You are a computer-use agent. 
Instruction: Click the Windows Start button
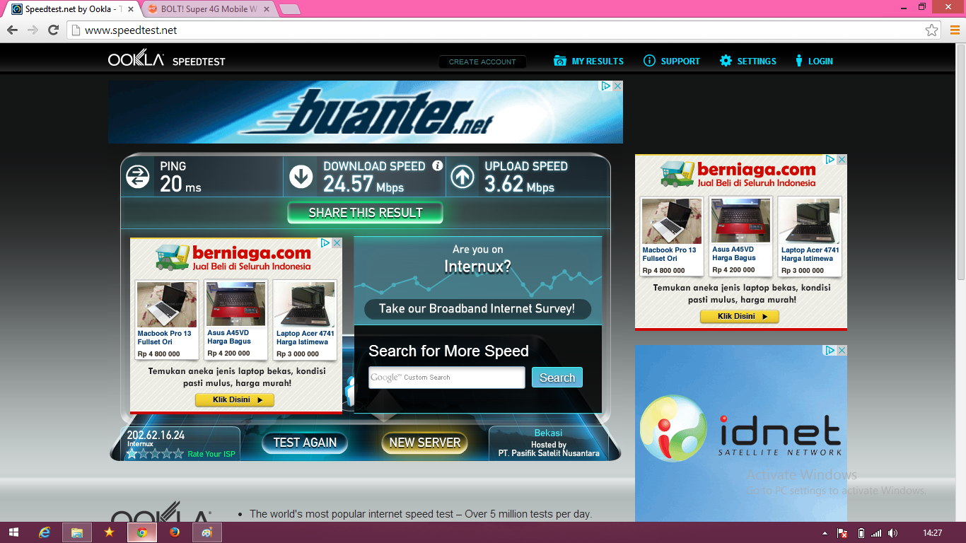coord(14,532)
